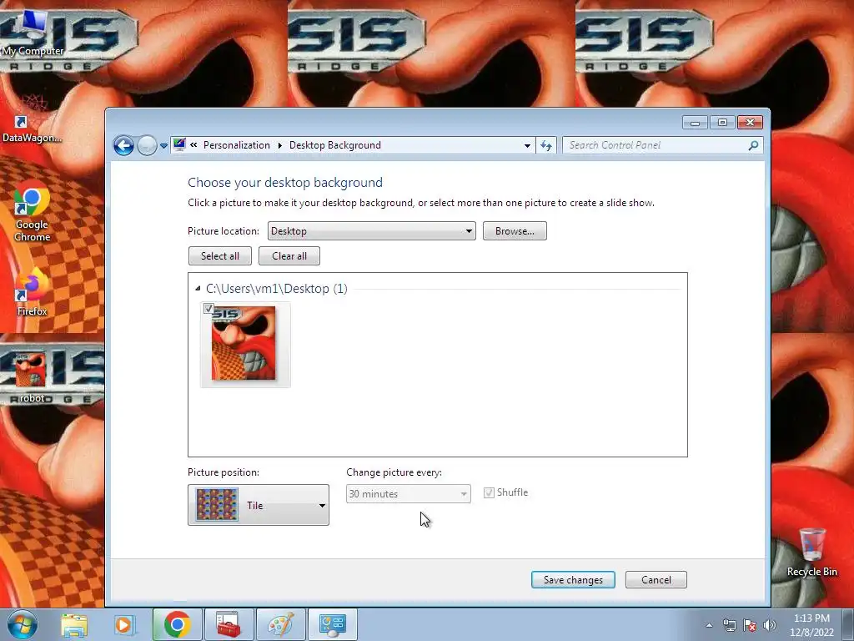Open Windows Explorer from taskbar
This screenshot has width=854, height=641.
coord(74,624)
